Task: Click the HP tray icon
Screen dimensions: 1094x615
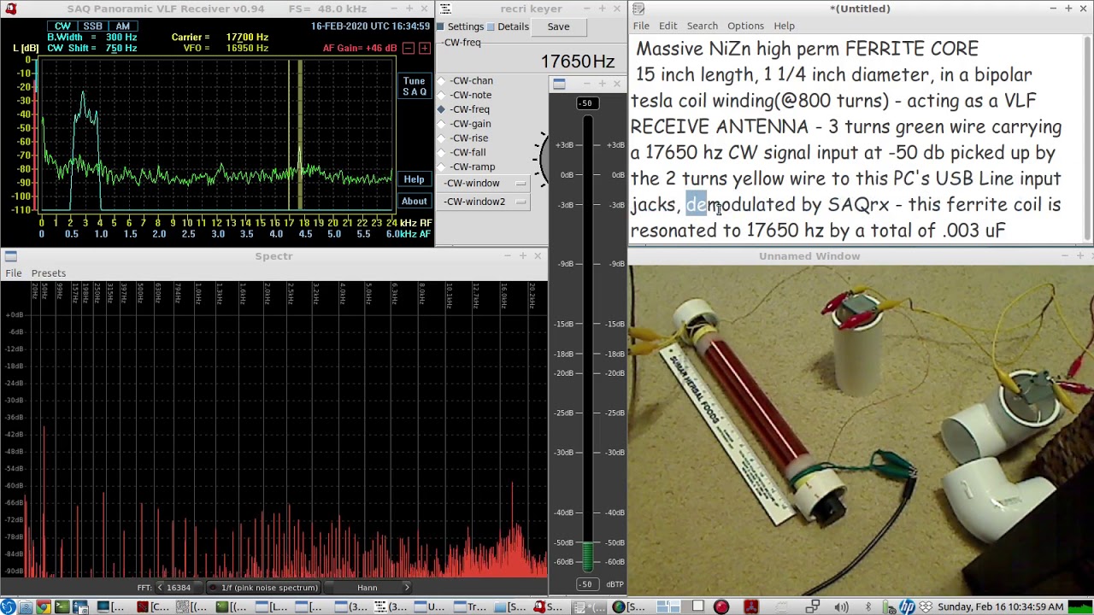Action: [x=907, y=607]
